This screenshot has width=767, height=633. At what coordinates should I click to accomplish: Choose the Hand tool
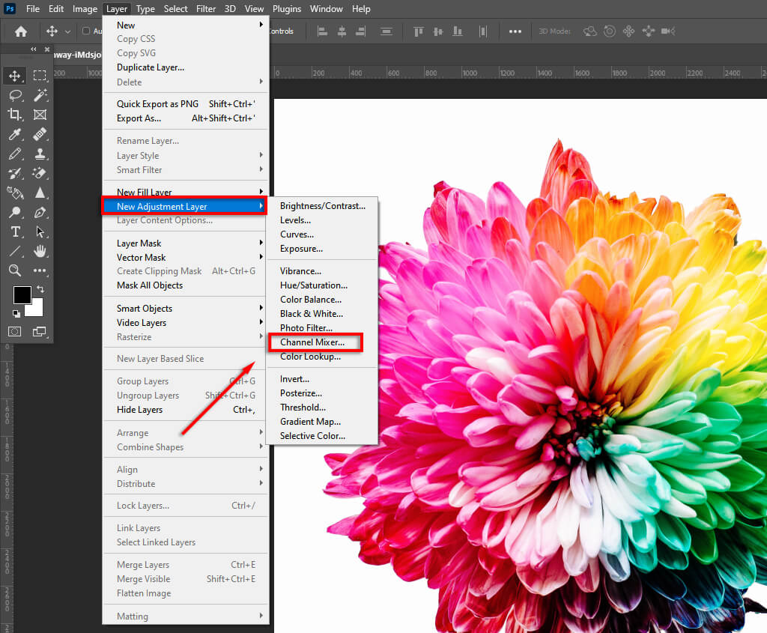tap(40, 251)
